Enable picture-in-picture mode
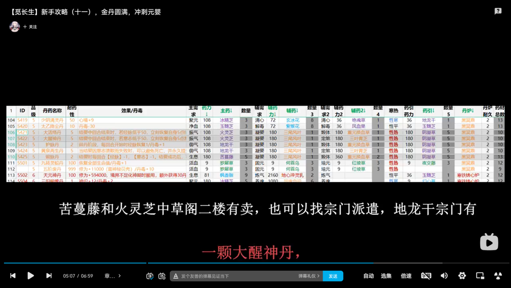This screenshot has width=511, height=288. tap(480, 275)
